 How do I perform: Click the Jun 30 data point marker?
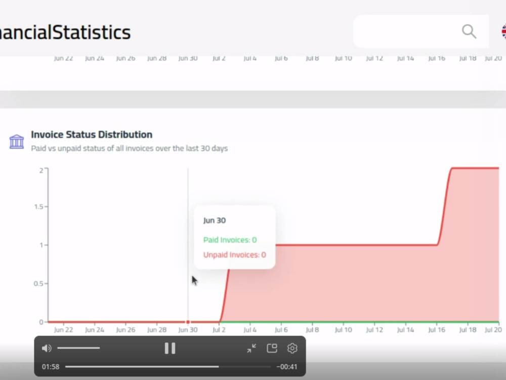click(x=188, y=322)
